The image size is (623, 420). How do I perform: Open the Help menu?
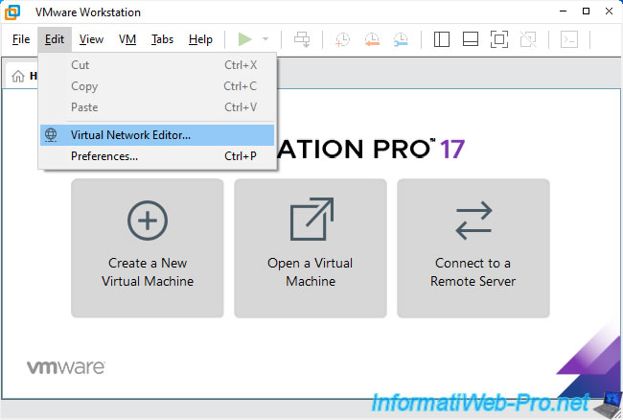200,39
